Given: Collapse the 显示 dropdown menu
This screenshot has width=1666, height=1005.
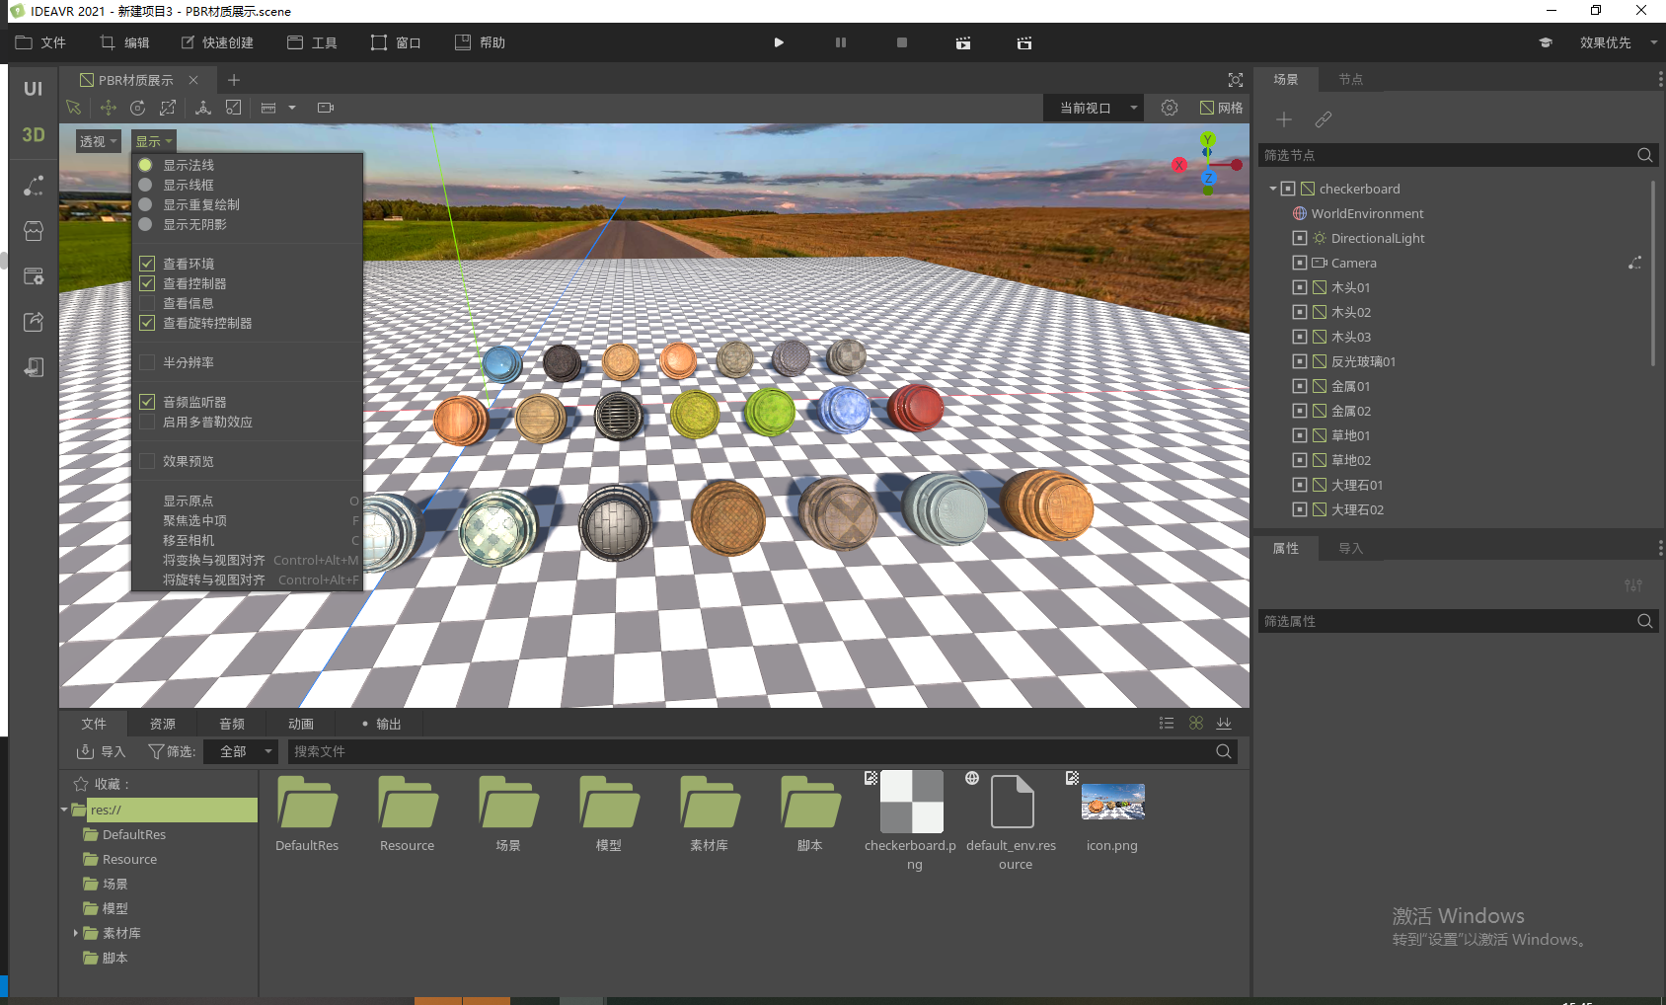Looking at the screenshot, I should pyautogui.click(x=154, y=141).
